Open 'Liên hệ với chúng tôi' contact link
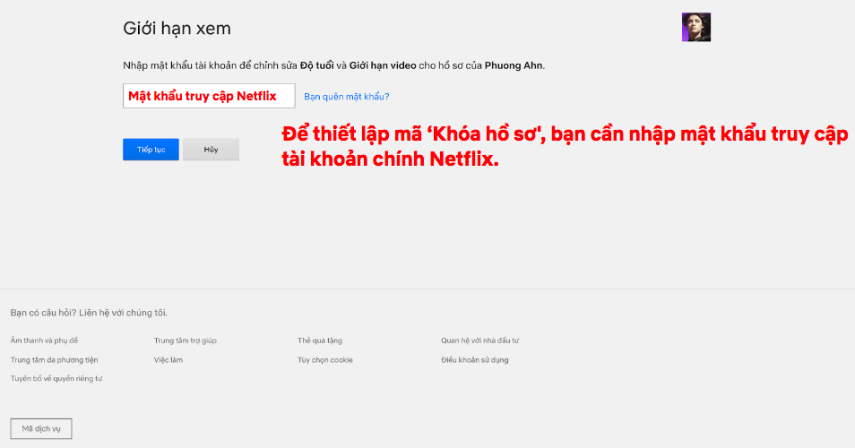Image resolution: width=855 pixels, height=448 pixels. pos(124,313)
